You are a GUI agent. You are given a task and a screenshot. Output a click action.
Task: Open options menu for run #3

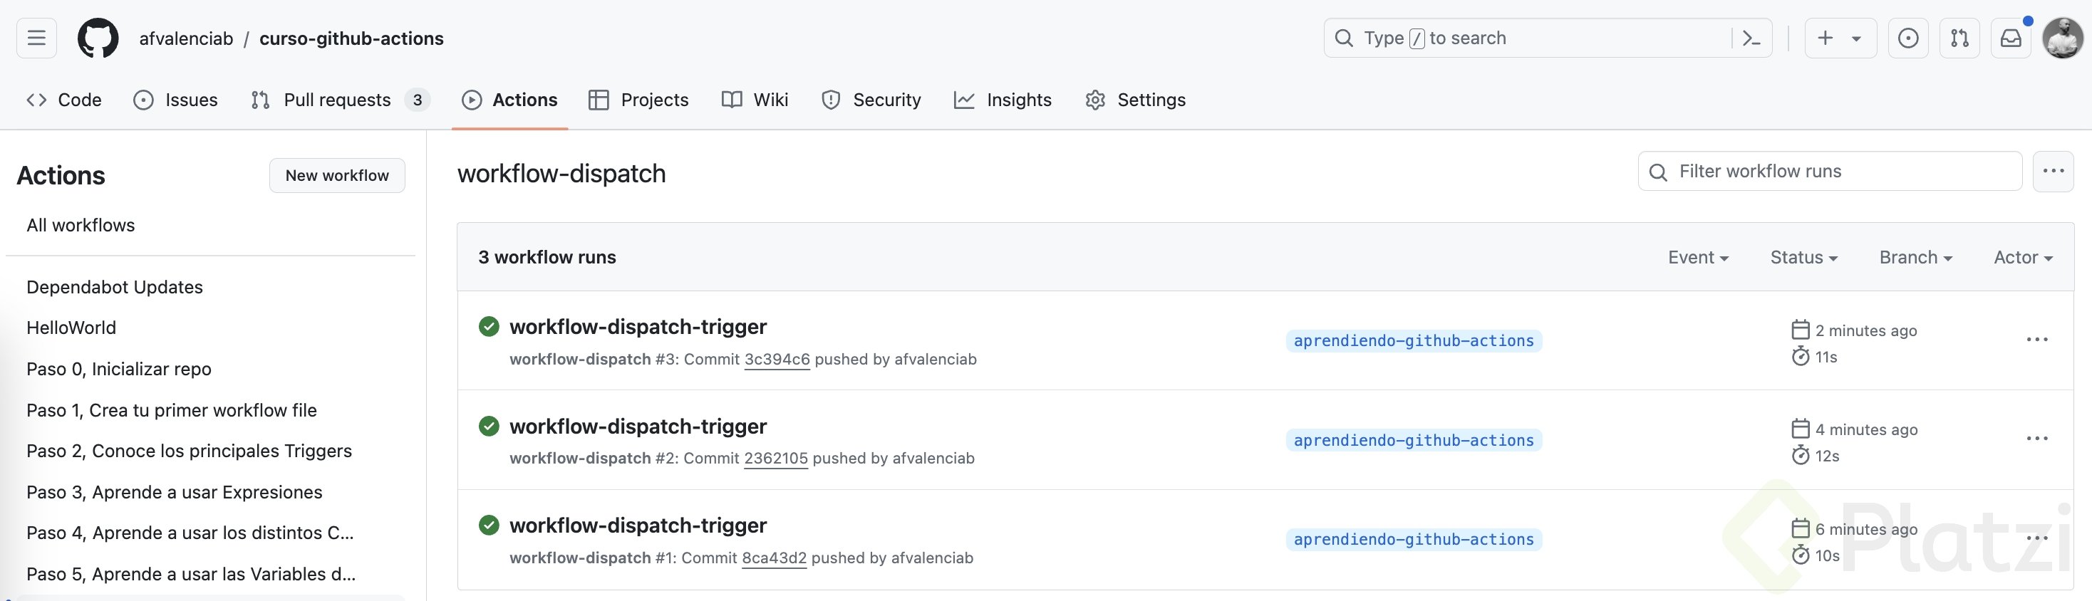point(2036,340)
